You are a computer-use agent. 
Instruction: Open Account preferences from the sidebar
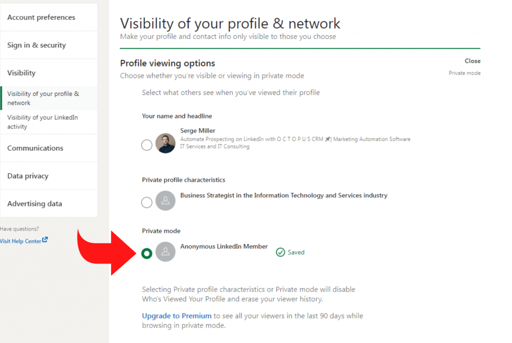pyautogui.click(x=40, y=17)
